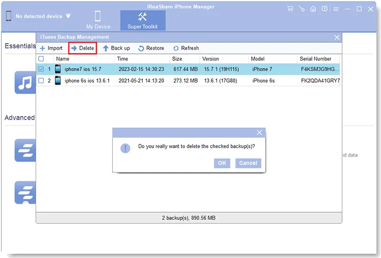Click the iPhone 6s model cell
This screenshot has width=381, height=258.
[263, 81]
